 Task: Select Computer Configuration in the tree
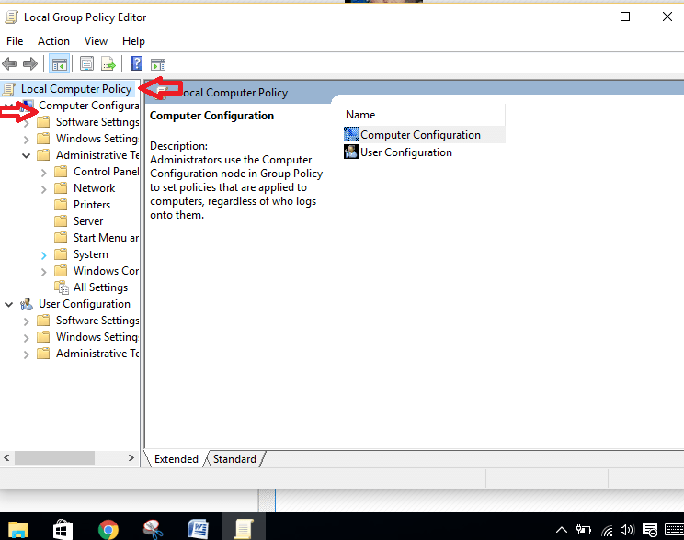point(89,106)
